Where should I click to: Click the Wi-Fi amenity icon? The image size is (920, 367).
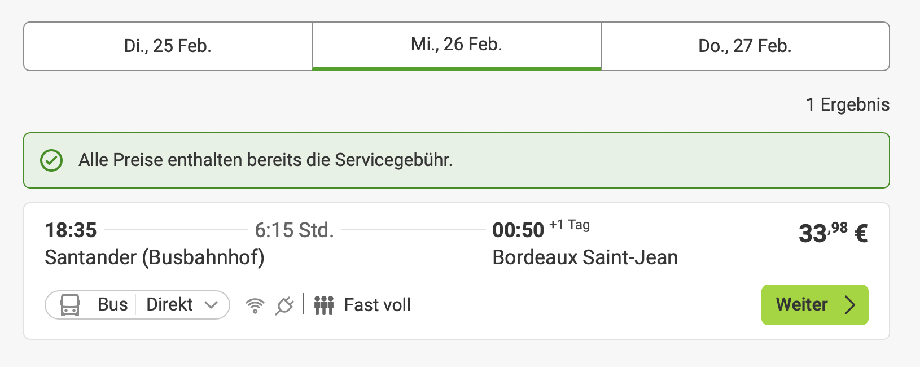click(255, 305)
